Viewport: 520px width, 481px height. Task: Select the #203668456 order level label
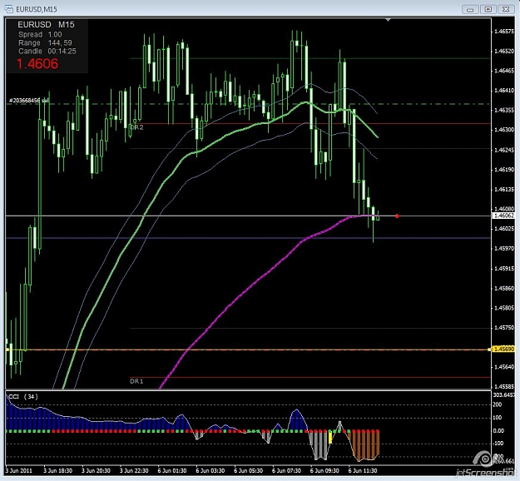click(28, 100)
